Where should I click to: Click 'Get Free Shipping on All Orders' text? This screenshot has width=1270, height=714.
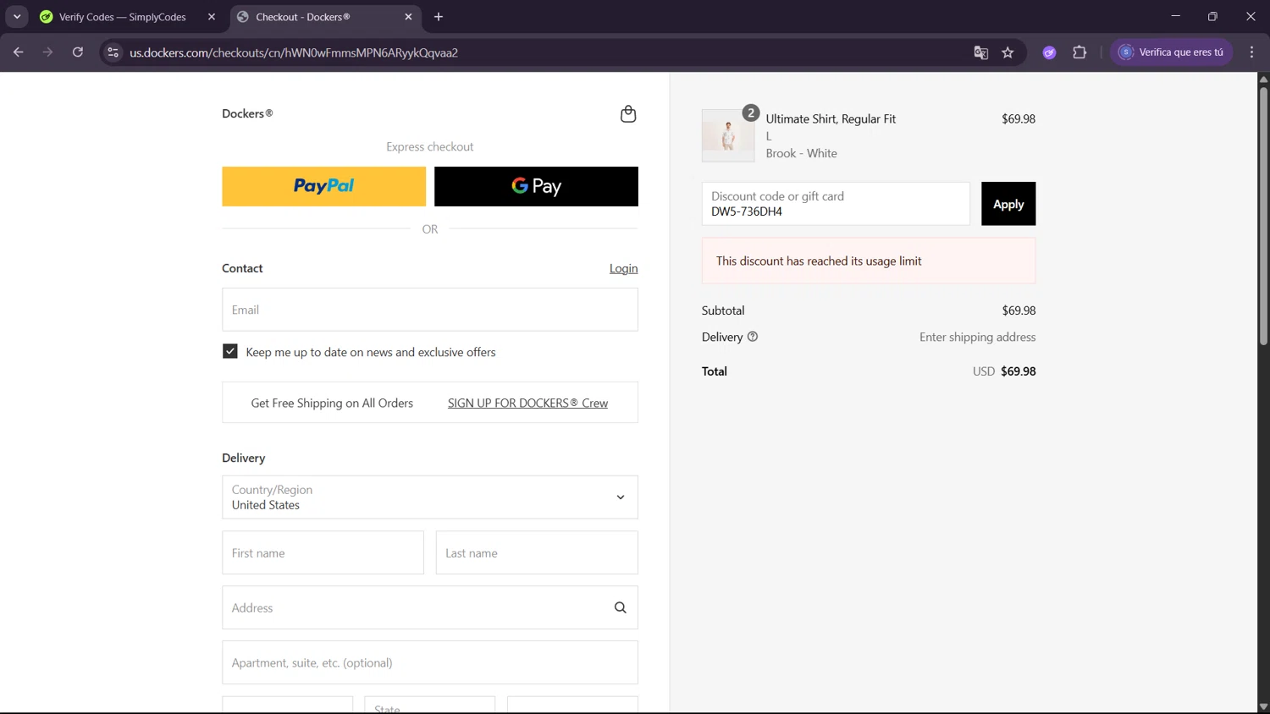[332, 403]
